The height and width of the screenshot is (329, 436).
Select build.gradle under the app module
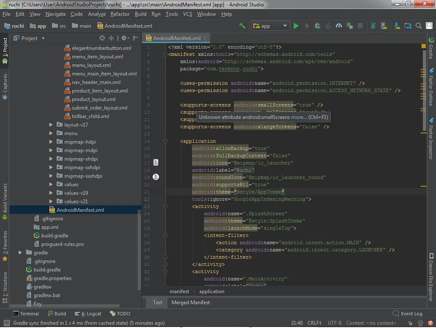pyautogui.click(x=54, y=236)
